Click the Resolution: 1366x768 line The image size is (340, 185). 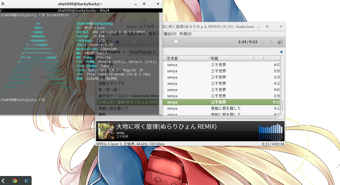tap(97, 49)
